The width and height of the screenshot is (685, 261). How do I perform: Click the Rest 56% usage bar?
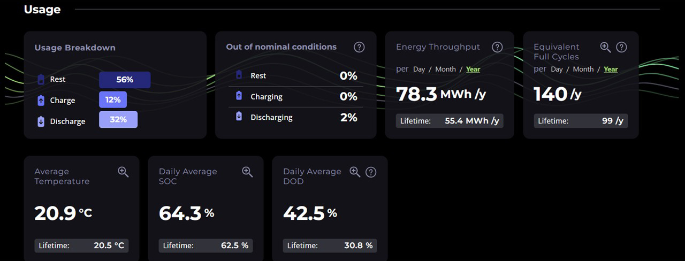point(125,80)
